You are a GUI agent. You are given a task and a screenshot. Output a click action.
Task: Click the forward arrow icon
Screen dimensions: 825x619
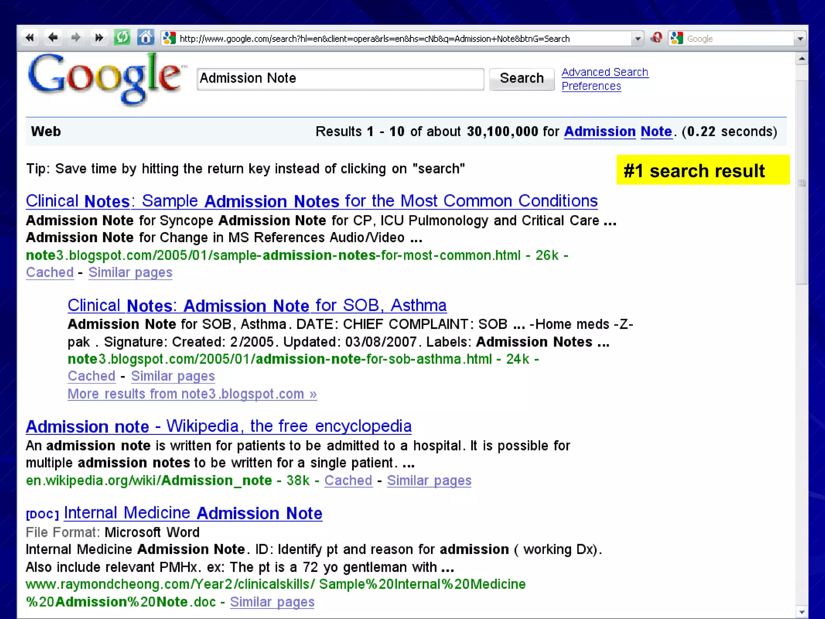(76, 38)
